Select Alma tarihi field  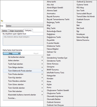coord(51,2)
